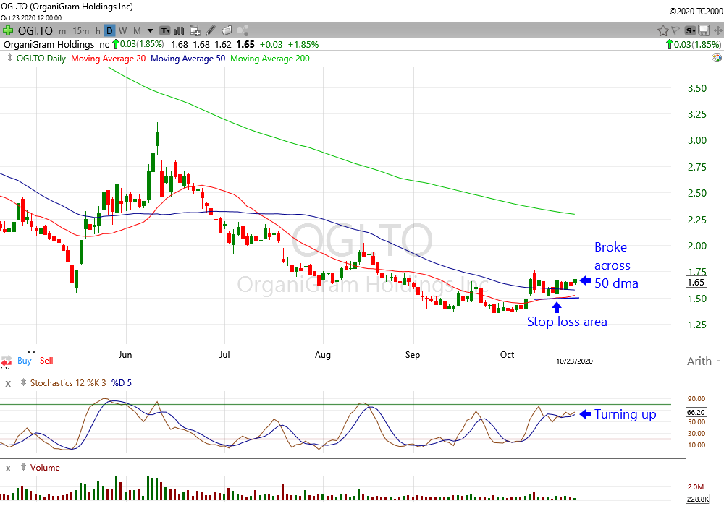Image resolution: width=724 pixels, height=506 pixels.
Task: Click the Jun month axis label
Action: (x=125, y=355)
